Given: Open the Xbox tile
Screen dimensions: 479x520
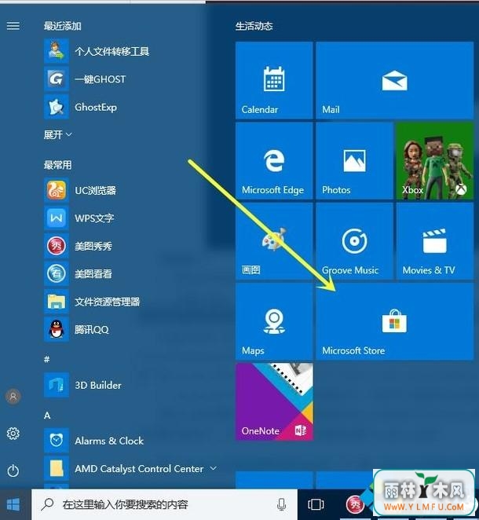Looking at the screenshot, I should [435, 161].
